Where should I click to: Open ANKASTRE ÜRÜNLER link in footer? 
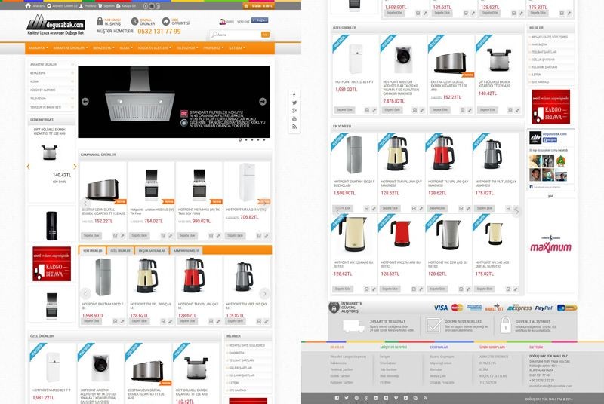click(494, 357)
